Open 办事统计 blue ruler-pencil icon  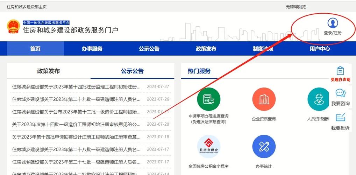[x=264, y=147]
